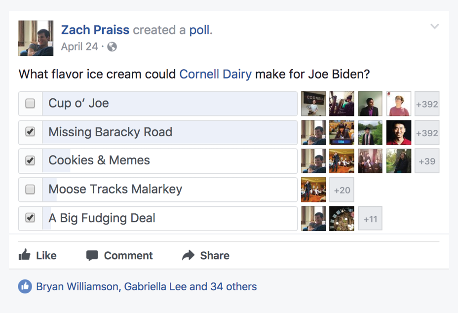Click the blue like reaction icon

click(25, 286)
